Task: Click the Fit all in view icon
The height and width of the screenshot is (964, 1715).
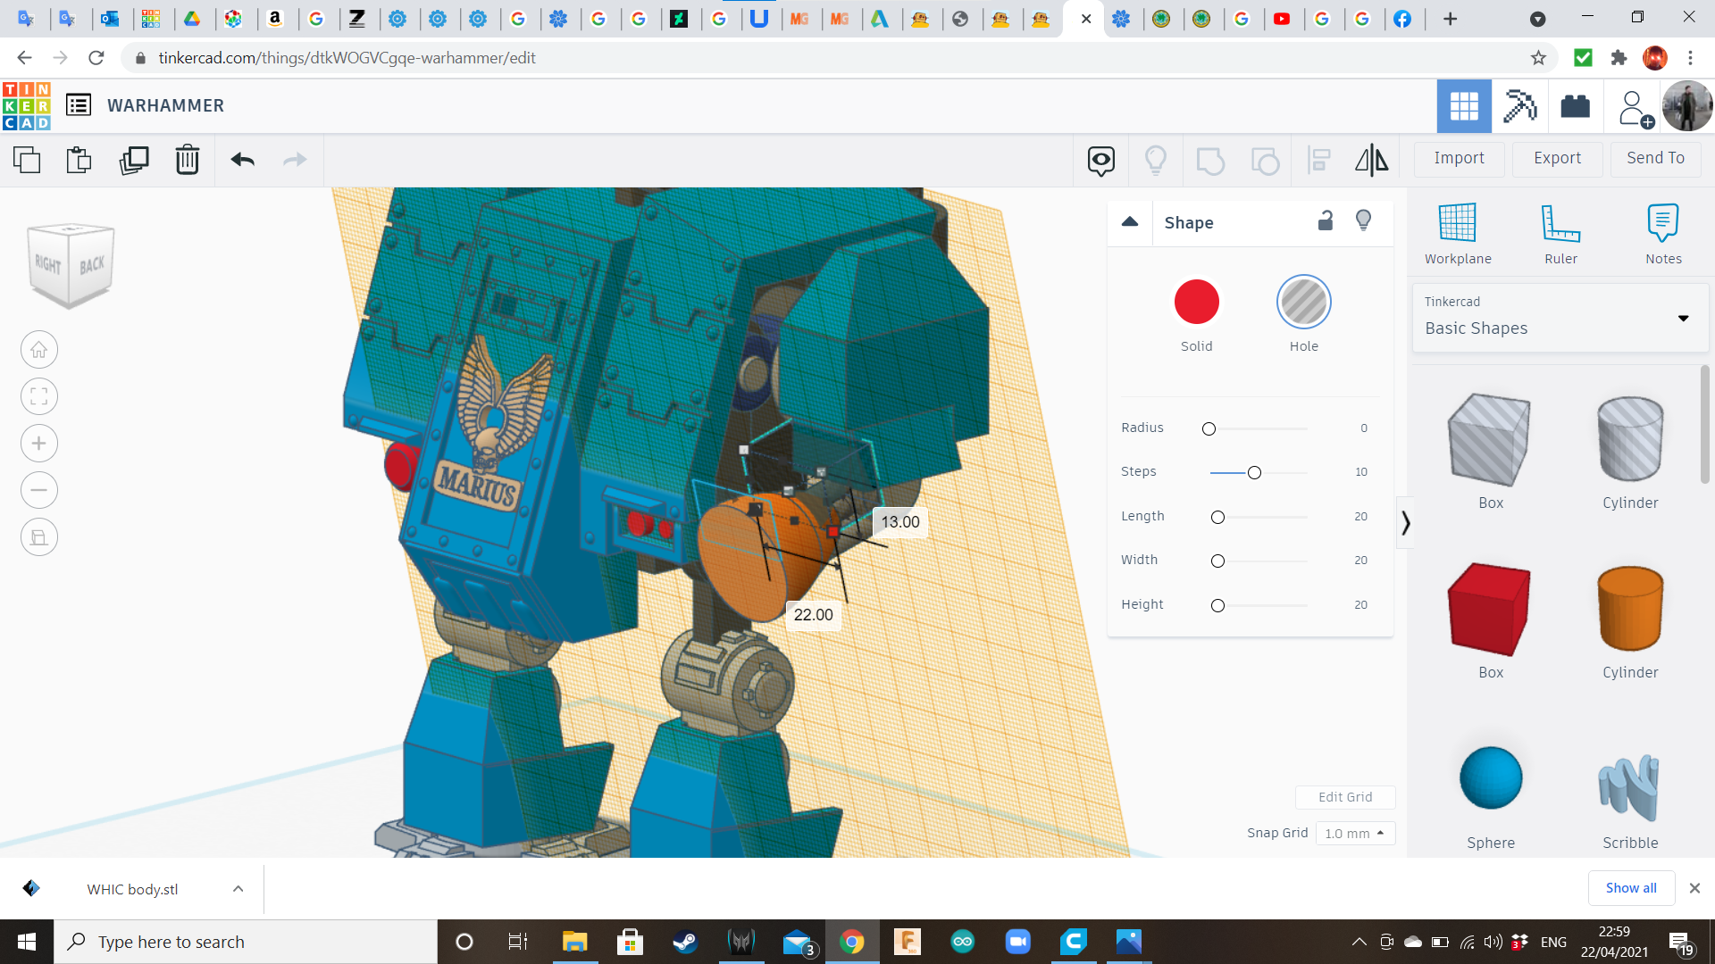Action: (x=39, y=396)
